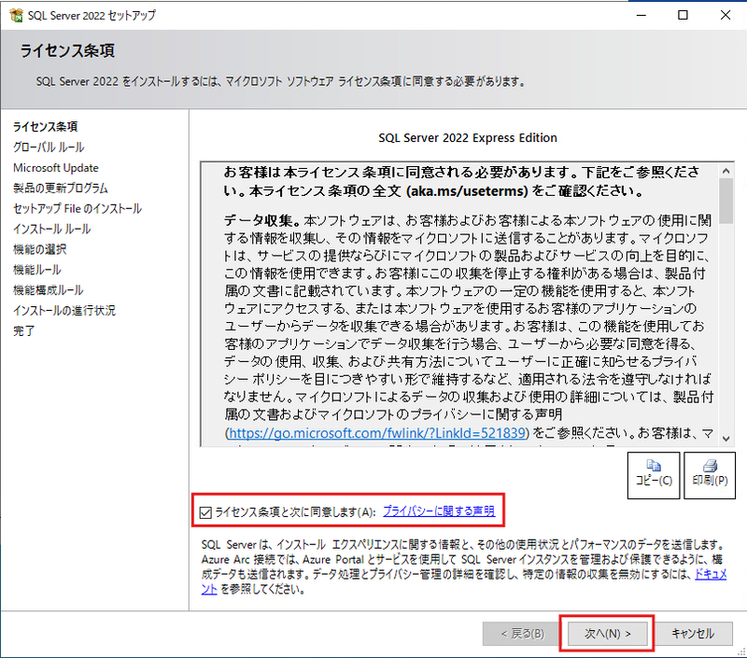747x658 pixels.
Task: Open the ドキュメント documentation link
Action: (711, 574)
